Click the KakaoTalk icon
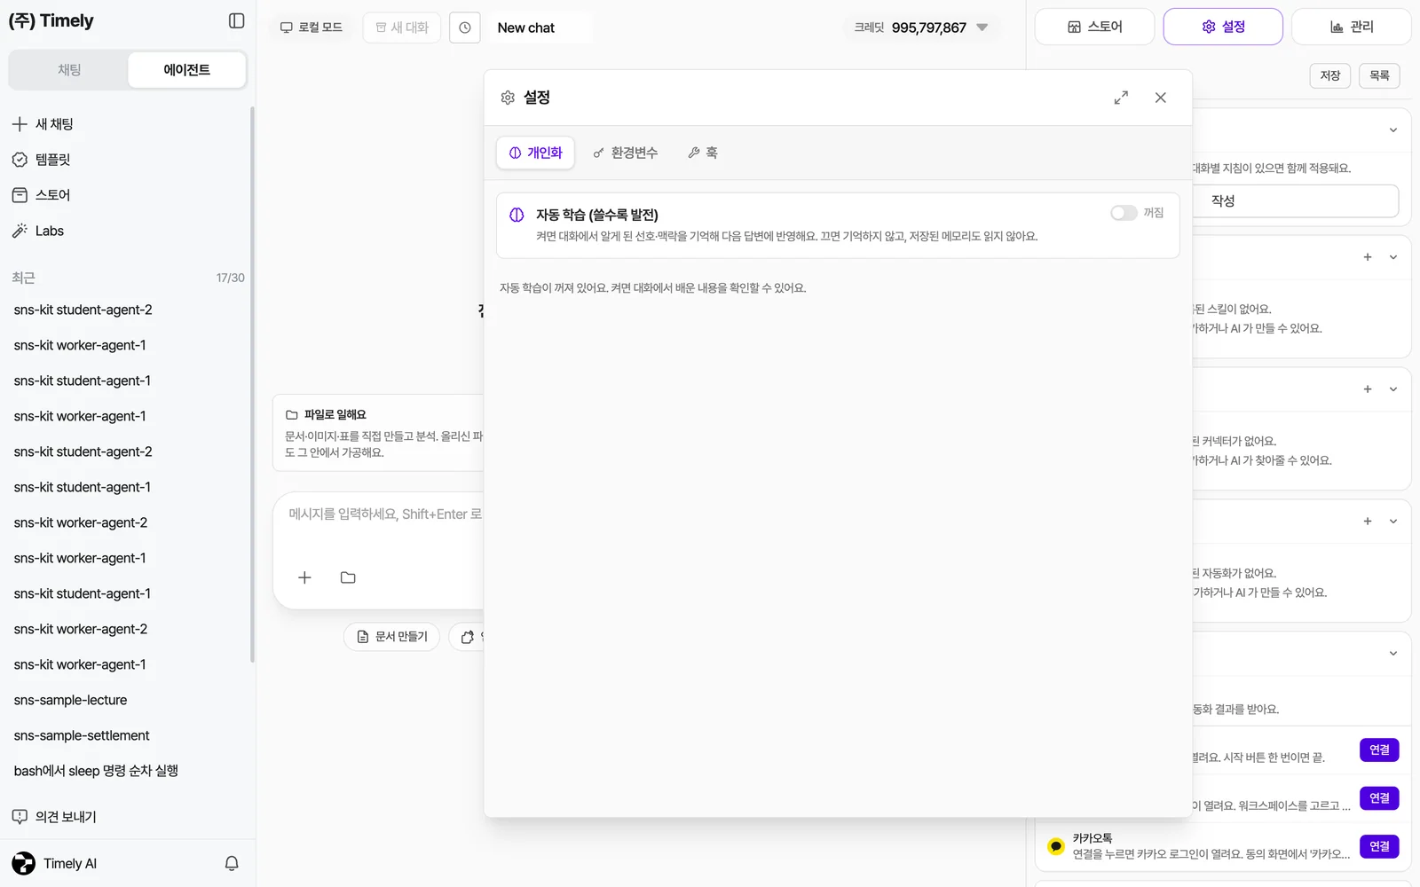Viewport: 1420px width, 887px height. tap(1055, 846)
